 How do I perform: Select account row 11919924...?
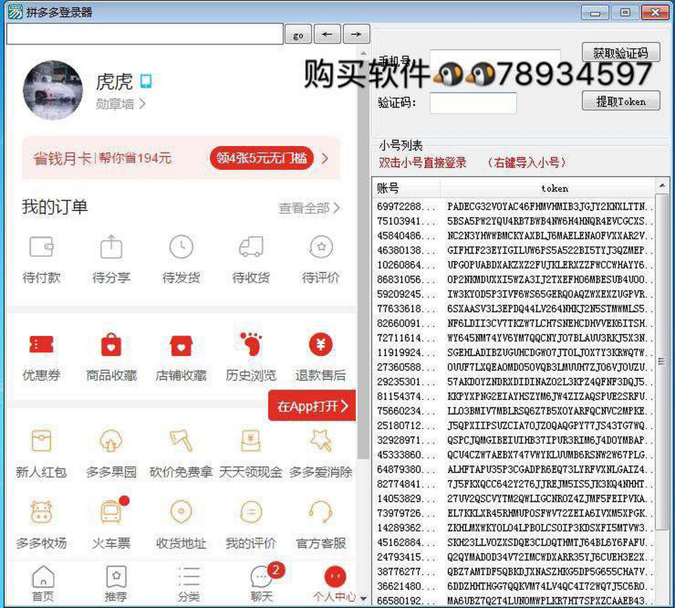click(x=514, y=353)
